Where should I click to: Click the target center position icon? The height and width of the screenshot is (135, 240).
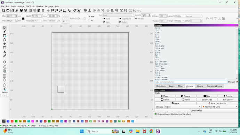[108, 10]
